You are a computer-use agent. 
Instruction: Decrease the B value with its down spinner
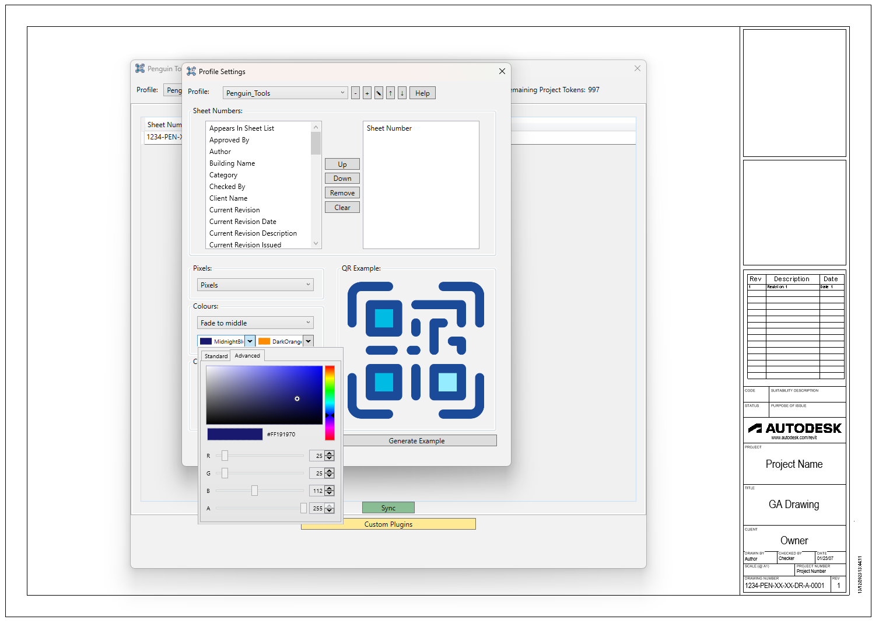coord(330,494)
